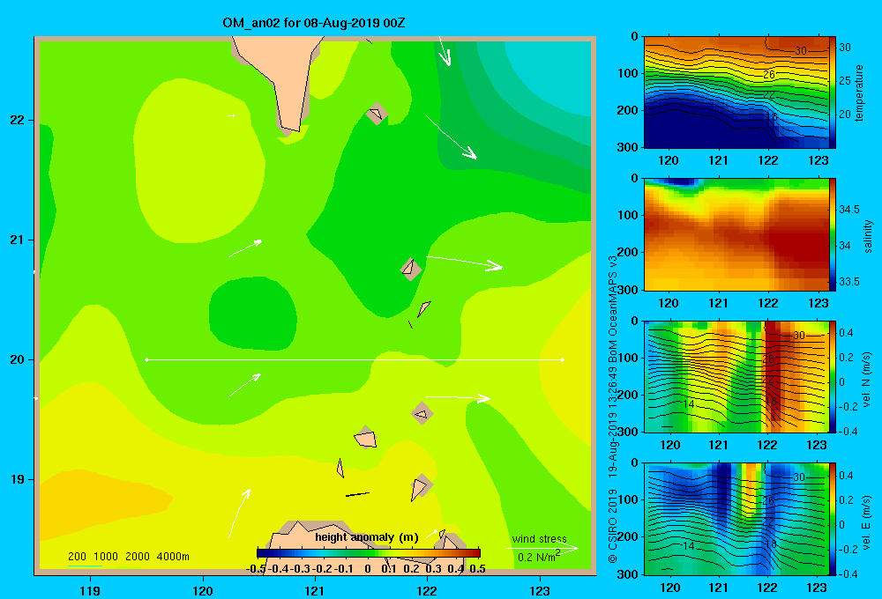Viewport: 882px width, 599px height.
Task: Open the vel. N cross-section panel
Action: coord(736,376)
